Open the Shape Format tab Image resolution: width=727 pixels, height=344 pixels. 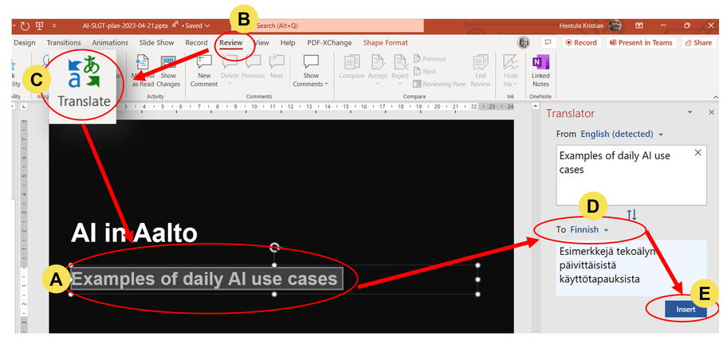(385, 43)
